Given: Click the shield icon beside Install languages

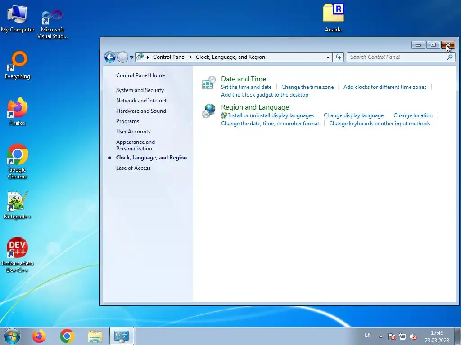Looking at the screenshot, I should tap(224, 115).
